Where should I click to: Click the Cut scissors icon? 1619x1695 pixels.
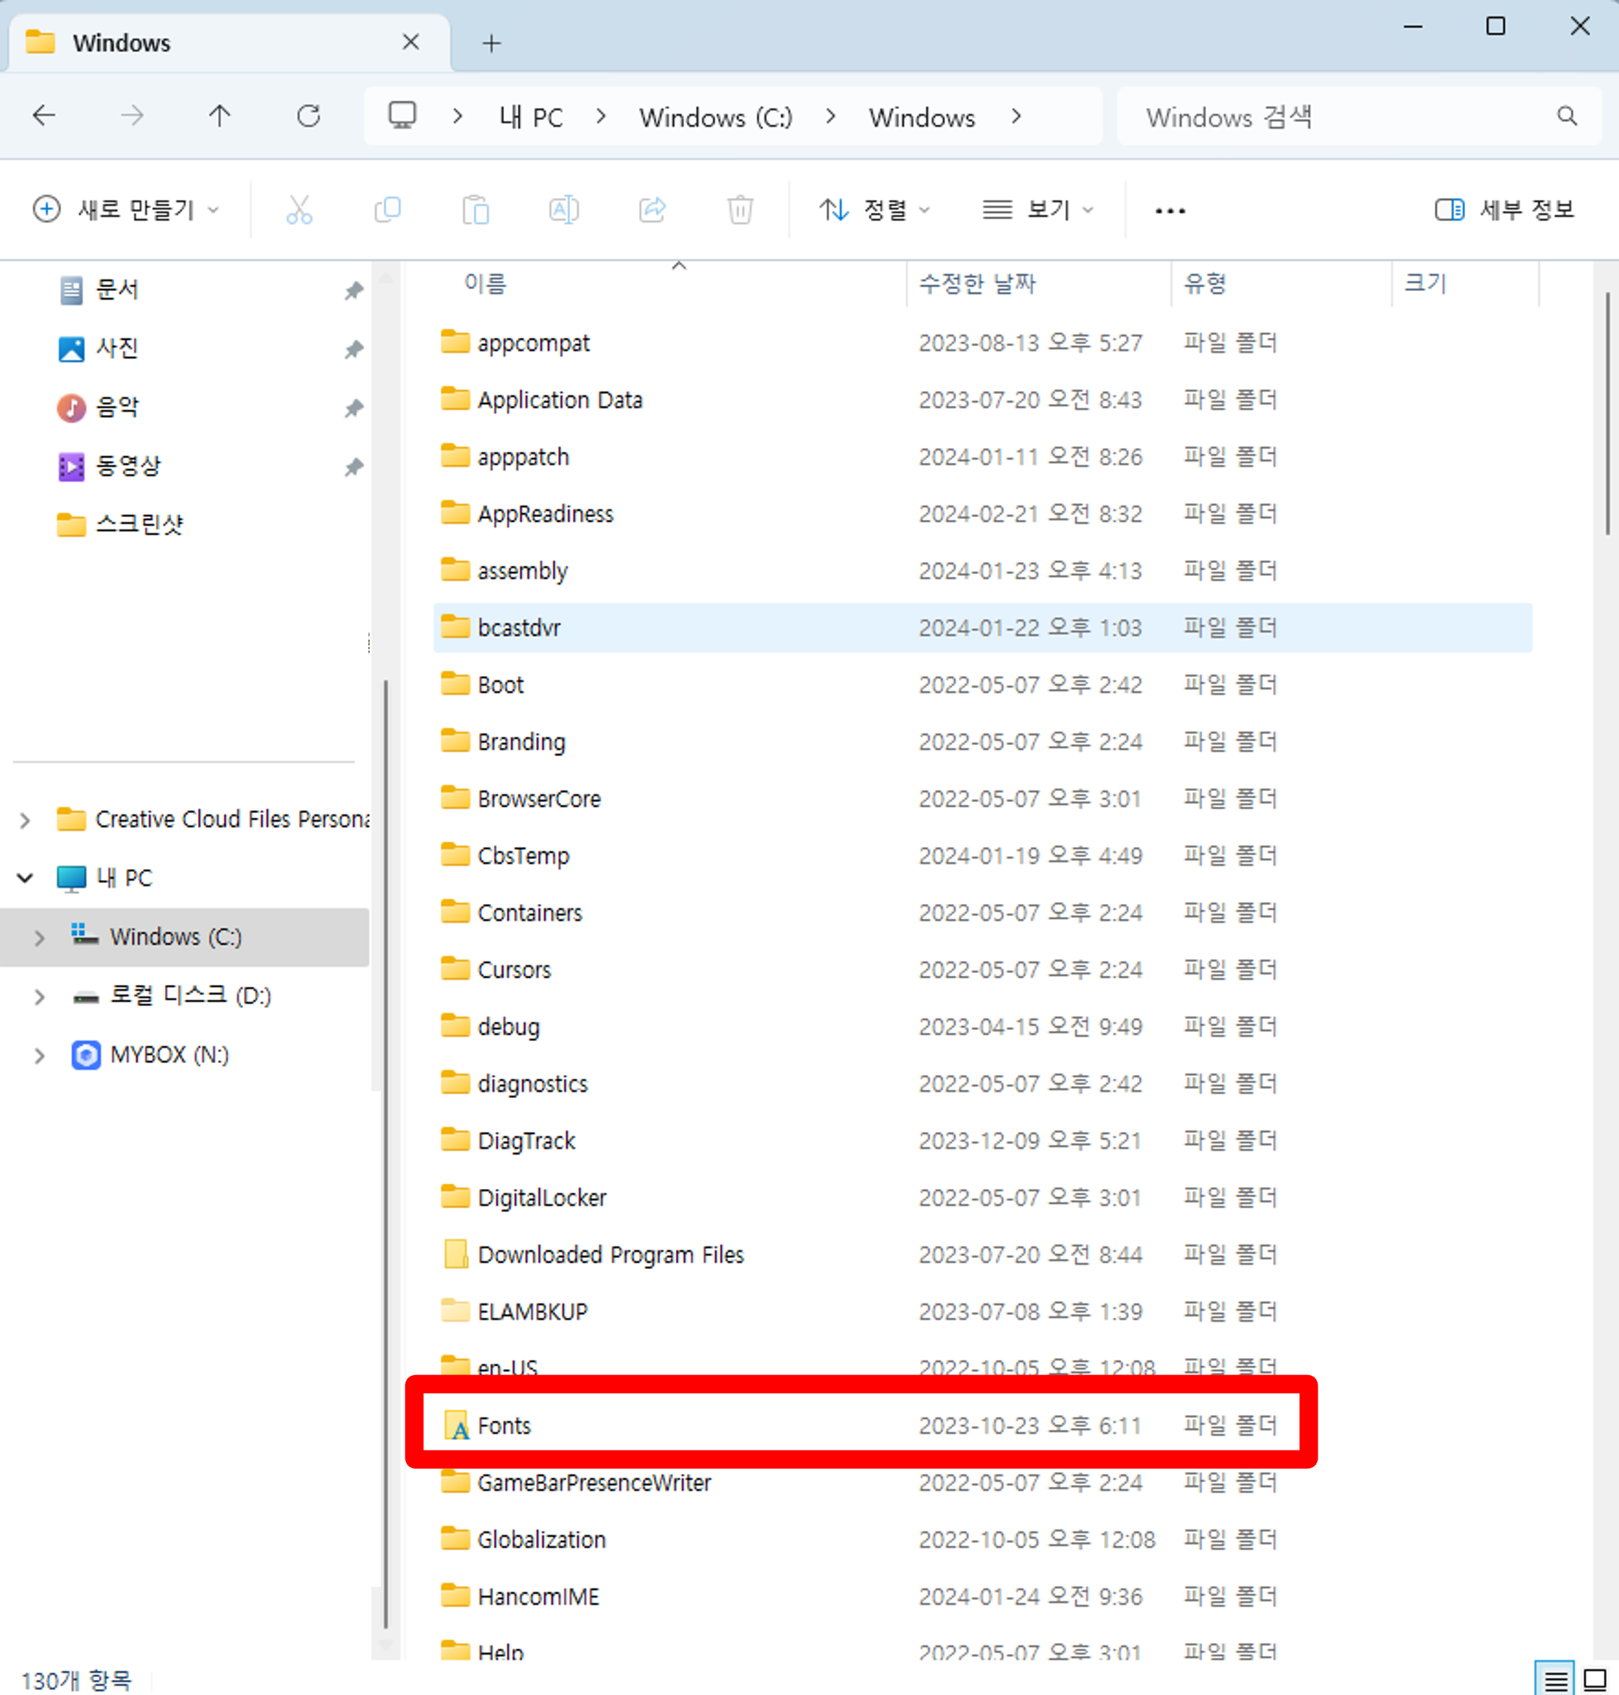[299, 210]
